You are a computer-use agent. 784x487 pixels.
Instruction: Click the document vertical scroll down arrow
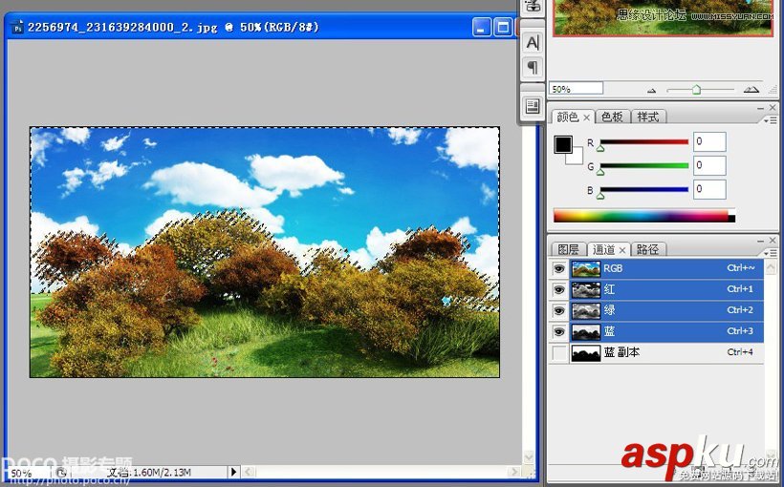[529, 457]
